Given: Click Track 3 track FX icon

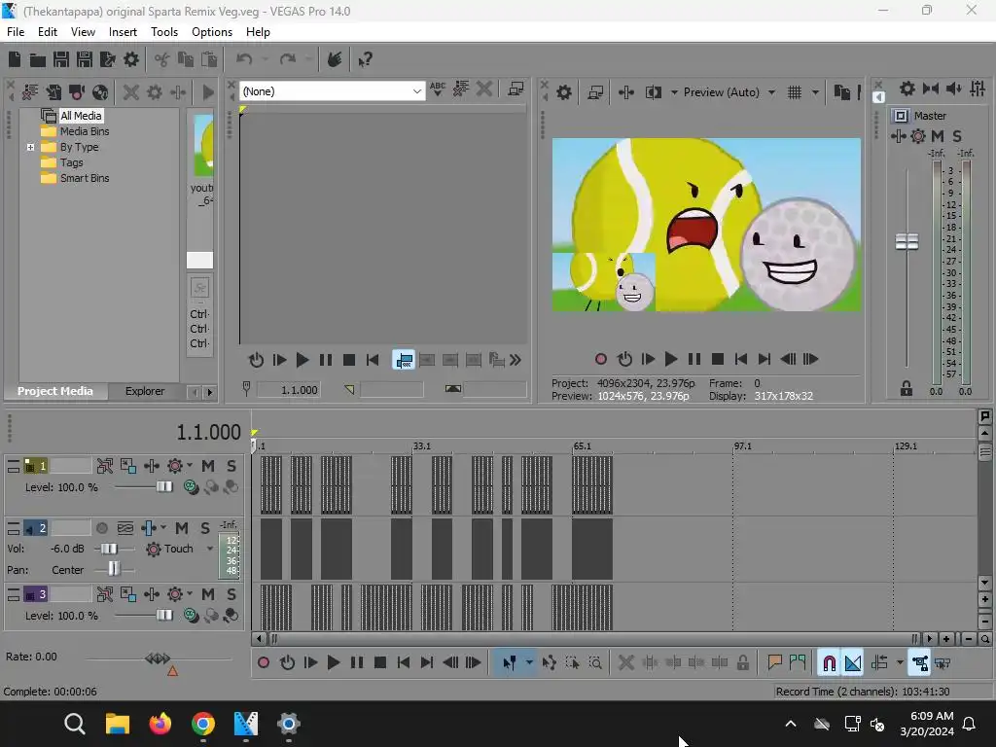Looking at the screenshot, I should [x=175, y=594].
